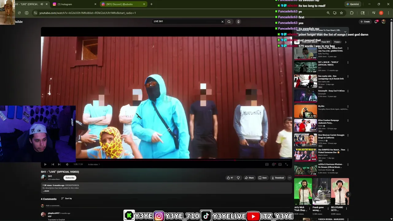Click the browser address bar URL
Viewport: 393px width, 221px height.
pyautogui.click(x=88, y=13)
